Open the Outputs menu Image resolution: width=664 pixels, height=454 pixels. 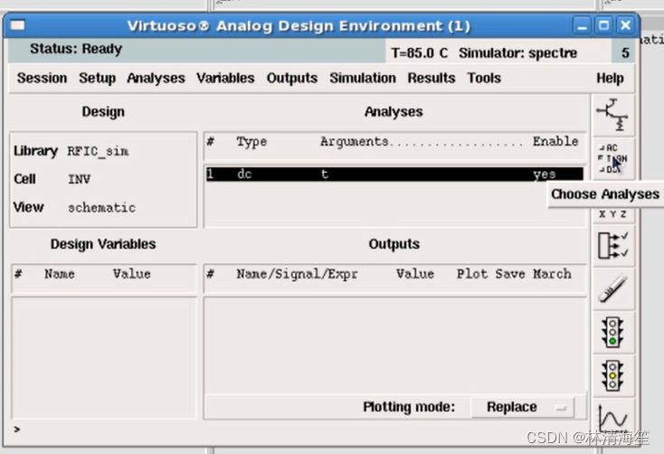pyautogui.click(x=292, y=79)
